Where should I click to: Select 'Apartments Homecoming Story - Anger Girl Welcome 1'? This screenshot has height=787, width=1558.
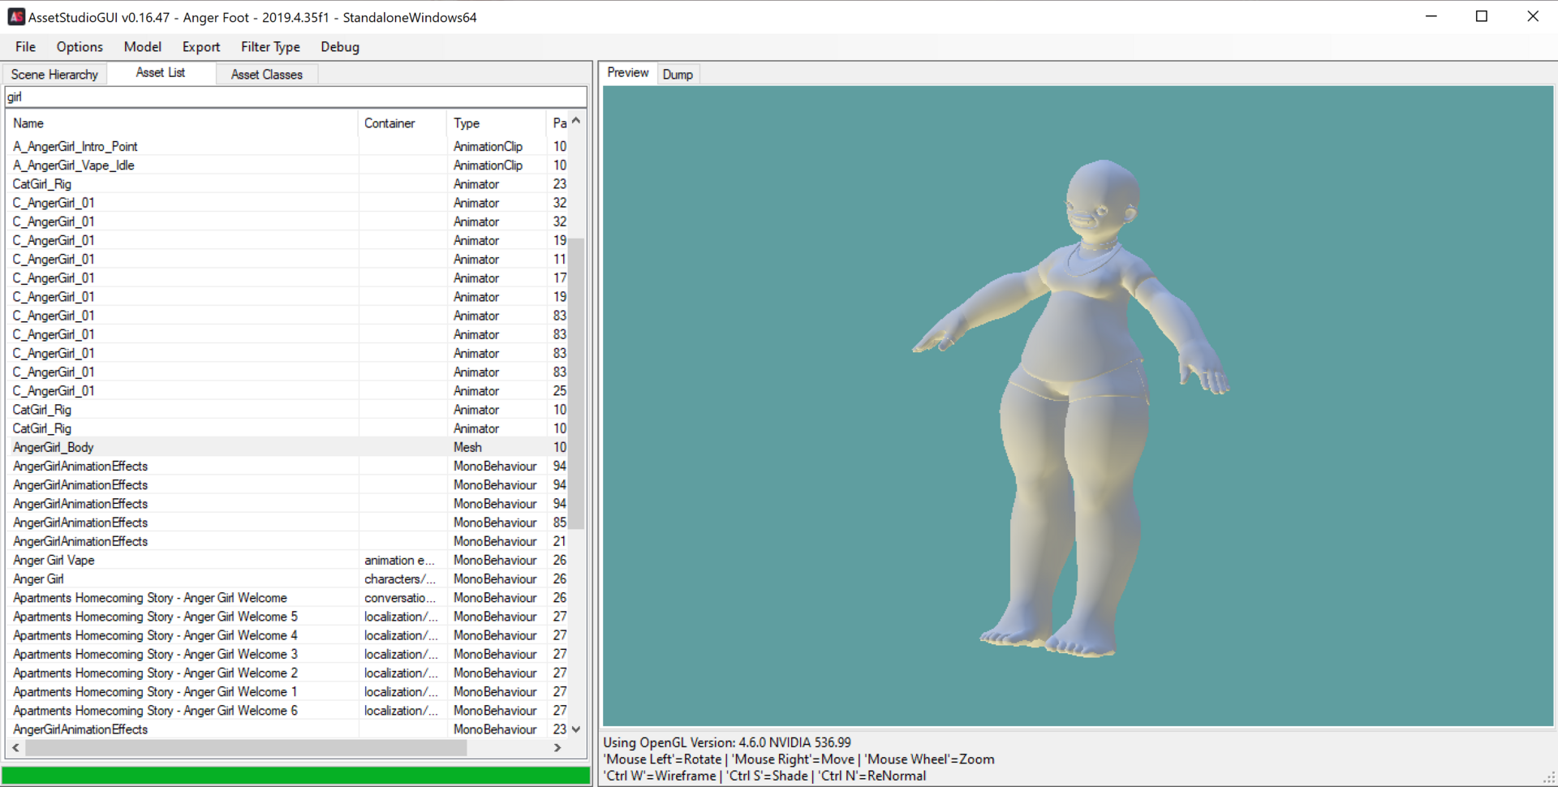(288, 692)
